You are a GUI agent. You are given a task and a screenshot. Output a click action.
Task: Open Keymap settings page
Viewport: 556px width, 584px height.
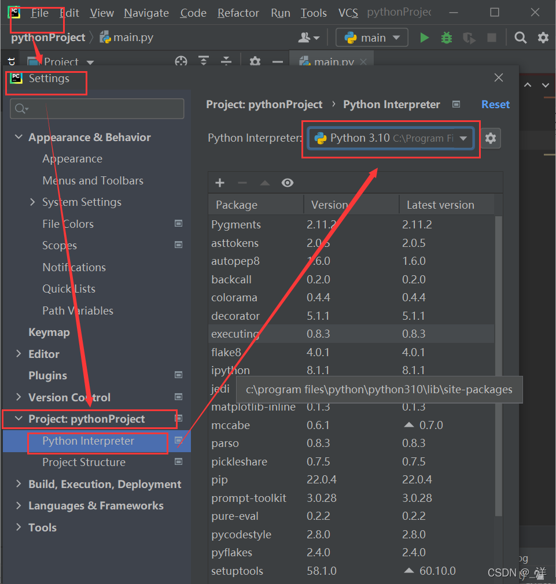click(x=49, y=332)
